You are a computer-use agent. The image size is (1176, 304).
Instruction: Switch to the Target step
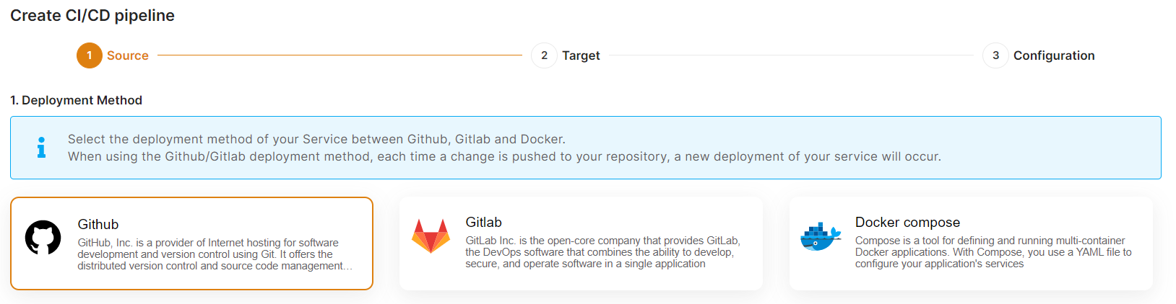click(581, 55)
